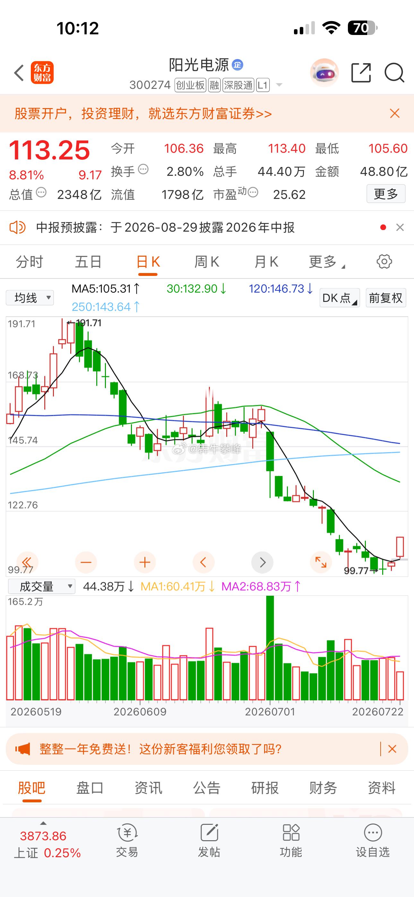Image resolution: width=414 pixels, height=897 pixels.
Task: Zoom out chart with minus button
Action: pyautogui.click(x=86, y=562)
